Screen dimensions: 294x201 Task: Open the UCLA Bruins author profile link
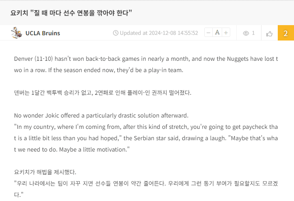pyautogui.click(x=43, y=33)
